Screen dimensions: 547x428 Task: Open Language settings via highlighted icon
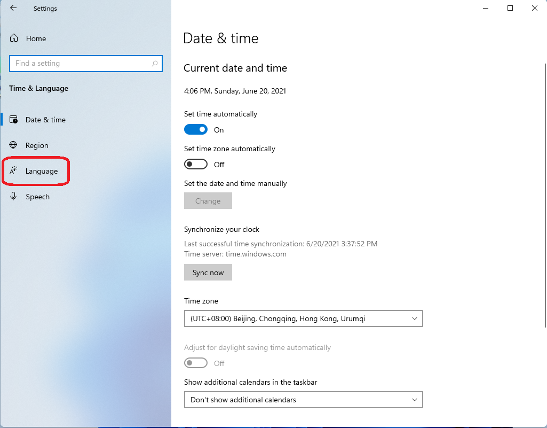click(x=13, y=171)
